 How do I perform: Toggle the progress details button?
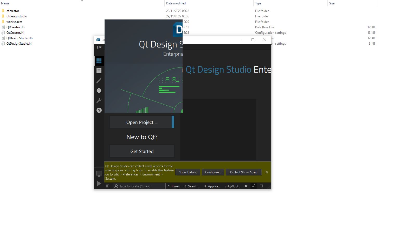click(254, 186)
